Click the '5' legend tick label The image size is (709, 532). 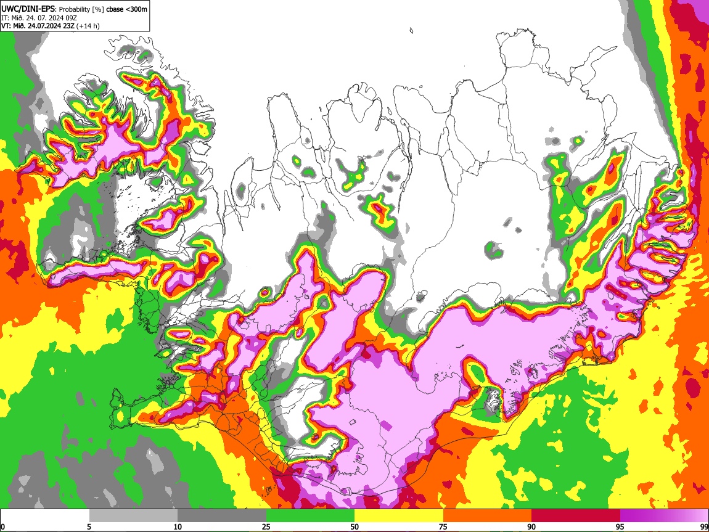click(x=89, y=526)
